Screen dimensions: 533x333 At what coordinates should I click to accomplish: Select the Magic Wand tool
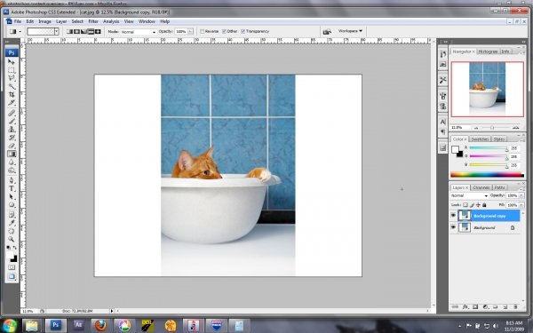pos(12,87)
